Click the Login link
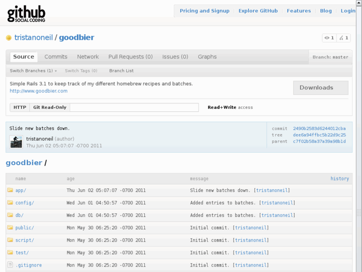Image resolution: width=362 pixels, height=272 pixels. pyautogui.click(x=348, y=11)
